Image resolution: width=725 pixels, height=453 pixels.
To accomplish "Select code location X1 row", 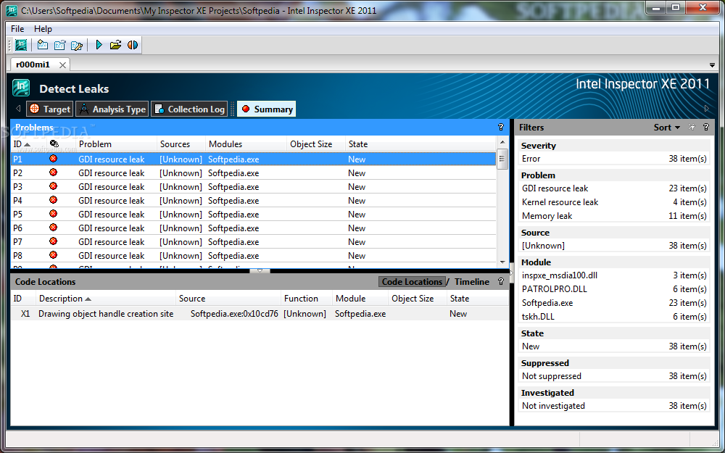I will pyautogui.click(x=260, y=314).
